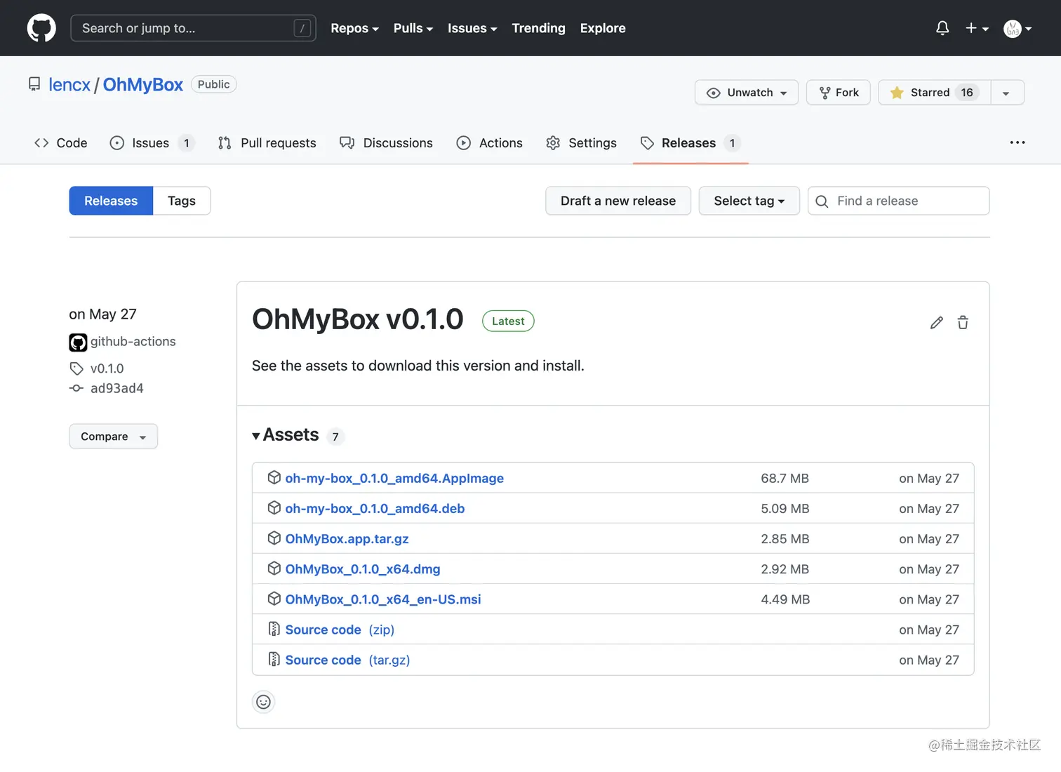Click the Find a release search field
This screenshot has height=772, width=1061.
pyautogui.click(x=899, y=201)
